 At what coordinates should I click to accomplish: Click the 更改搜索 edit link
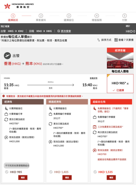[66, 31]
